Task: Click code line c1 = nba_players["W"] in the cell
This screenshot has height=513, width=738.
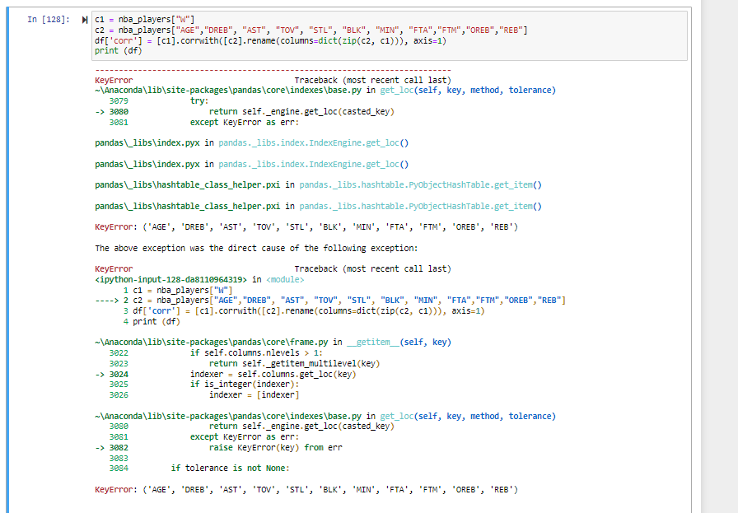Action: [144, 19]
